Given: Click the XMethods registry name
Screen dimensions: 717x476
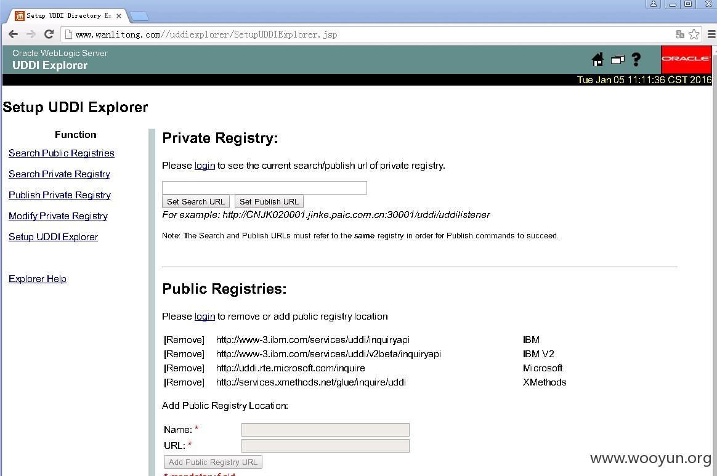Looking at the screenshot, I should pyautogui.click(x=545, y=382).
